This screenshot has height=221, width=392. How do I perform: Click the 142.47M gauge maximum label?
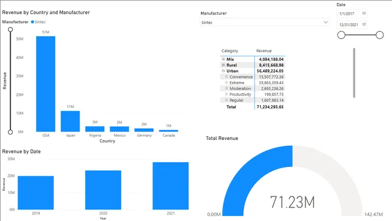pos(374,214)
